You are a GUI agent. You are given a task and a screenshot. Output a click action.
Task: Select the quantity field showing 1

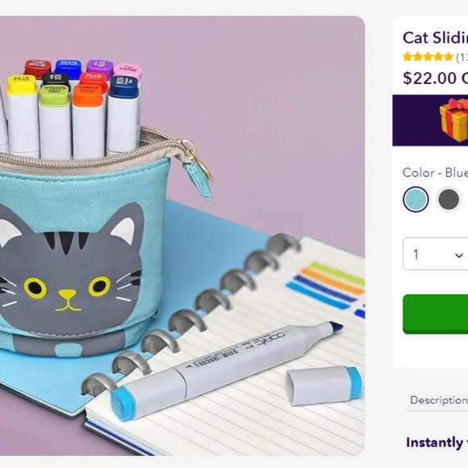(x=436, y=254)
